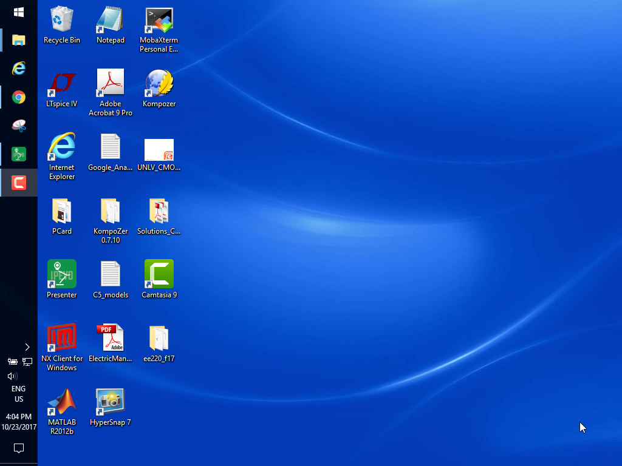Open the ENG US language selector

(19, 394)
